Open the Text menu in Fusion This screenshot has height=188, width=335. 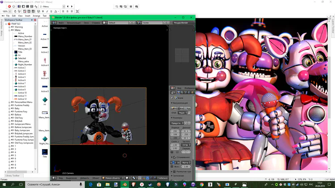(x=44, y=16)
